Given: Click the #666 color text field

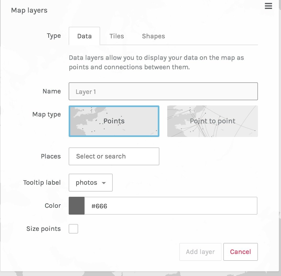Looking at the screenshot, I should (x=171, y=206).
